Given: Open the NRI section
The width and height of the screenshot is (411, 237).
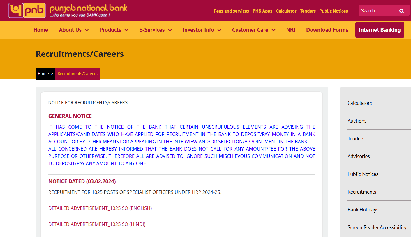Looking at the screenshot, I should pyautogui.click(x=290, y=30).
